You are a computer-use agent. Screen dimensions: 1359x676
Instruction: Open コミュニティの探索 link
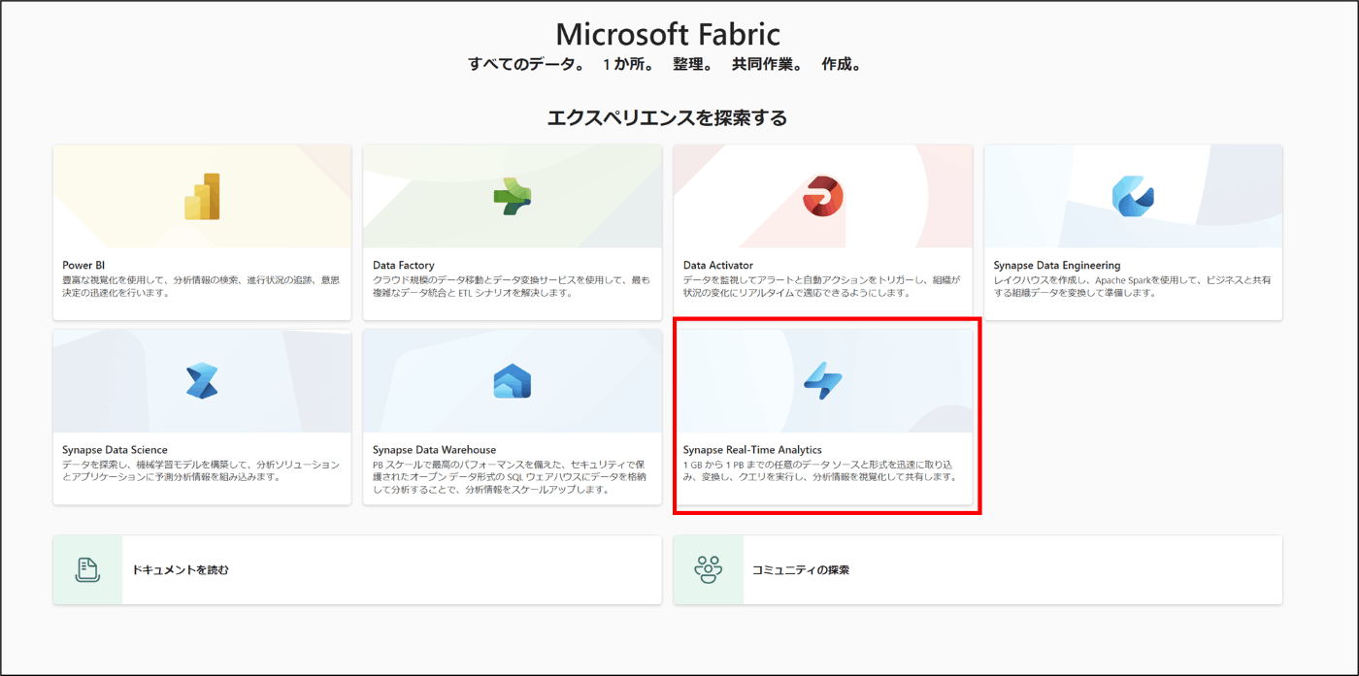click(x=801, y=570)
